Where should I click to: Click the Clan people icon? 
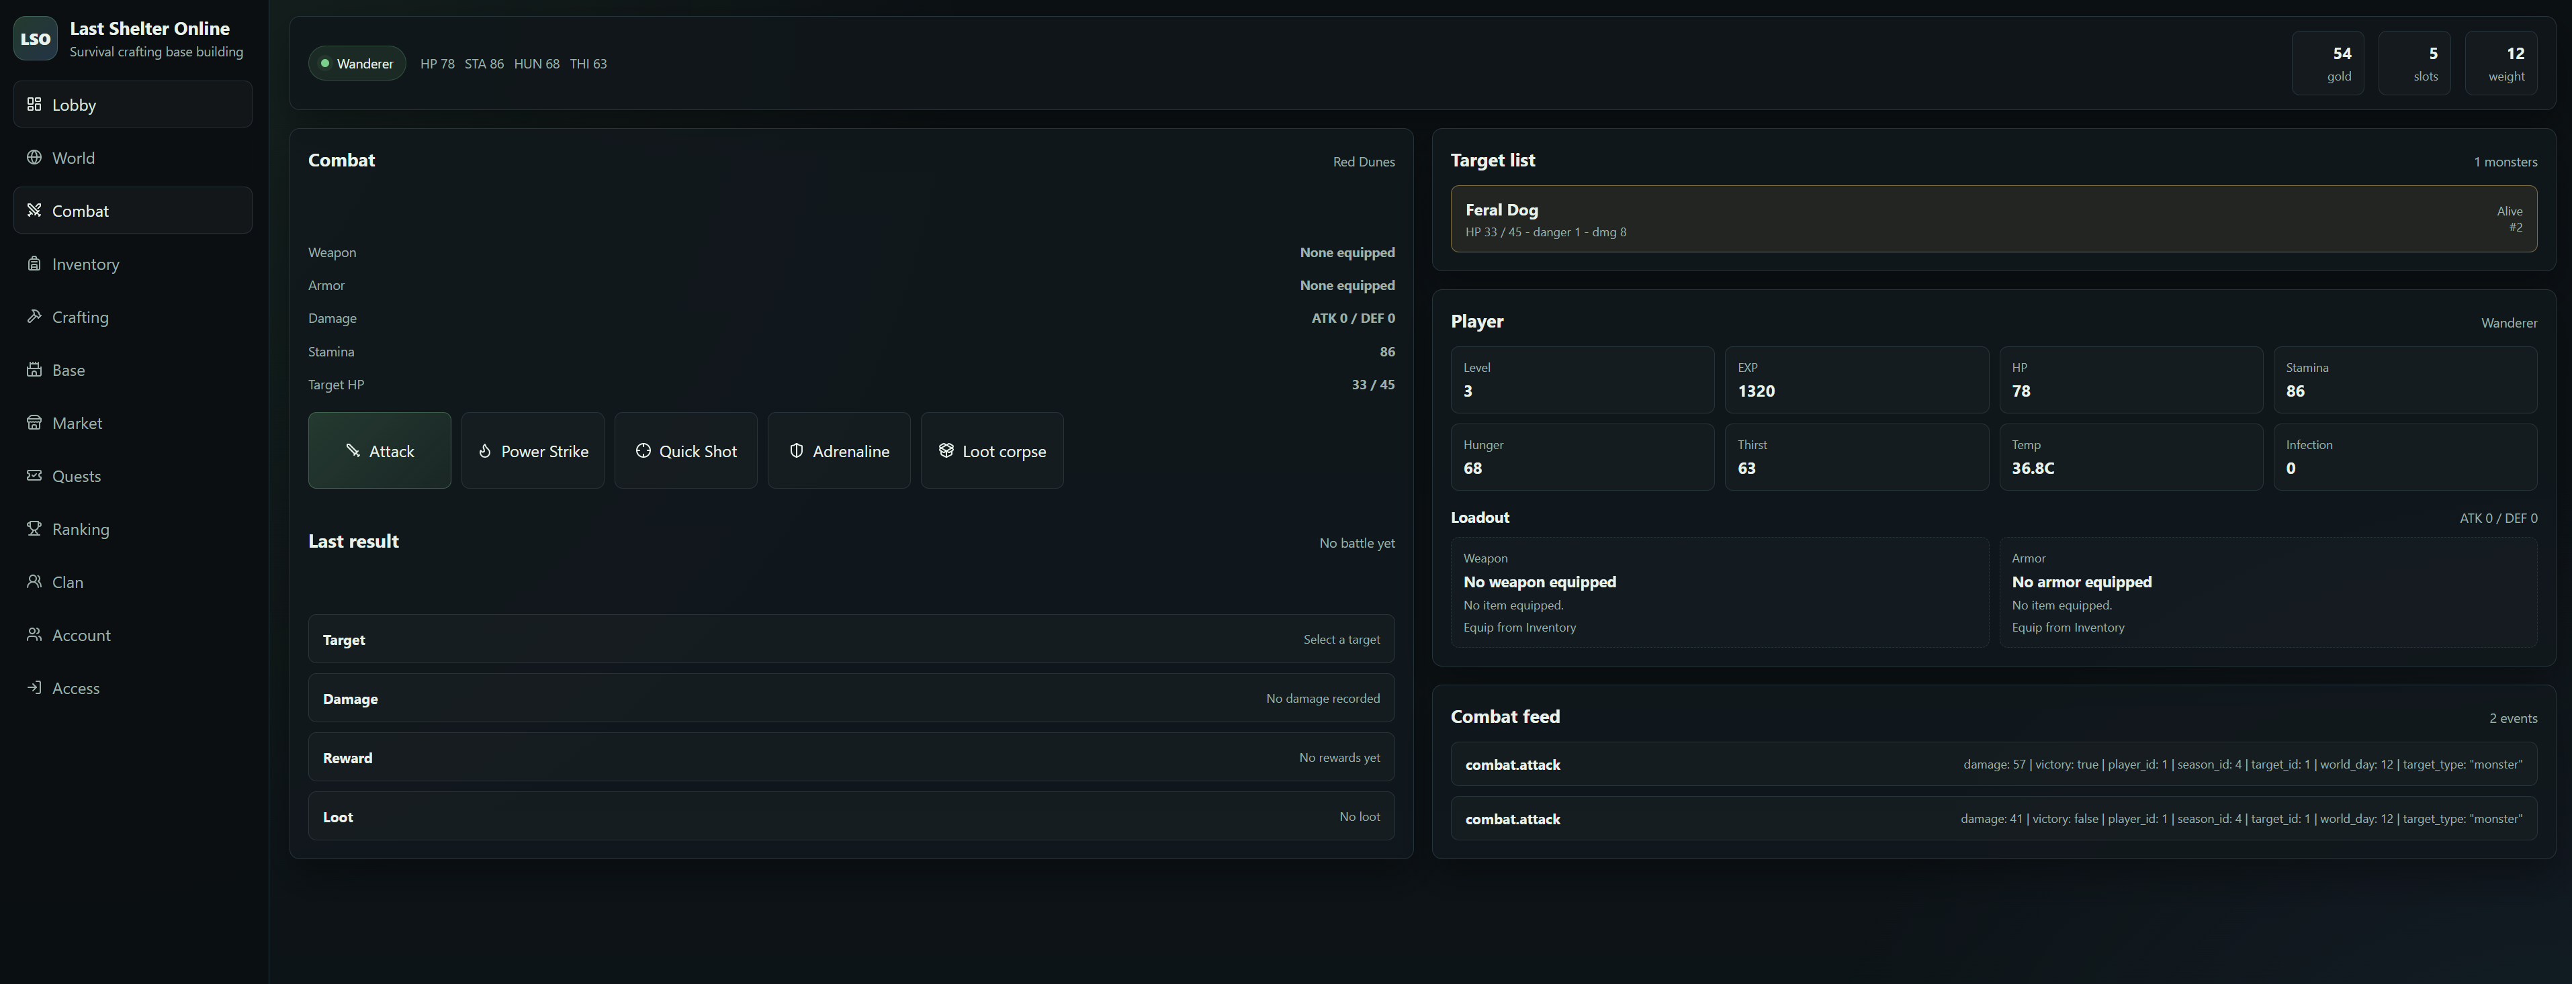[x=34, y=581]
